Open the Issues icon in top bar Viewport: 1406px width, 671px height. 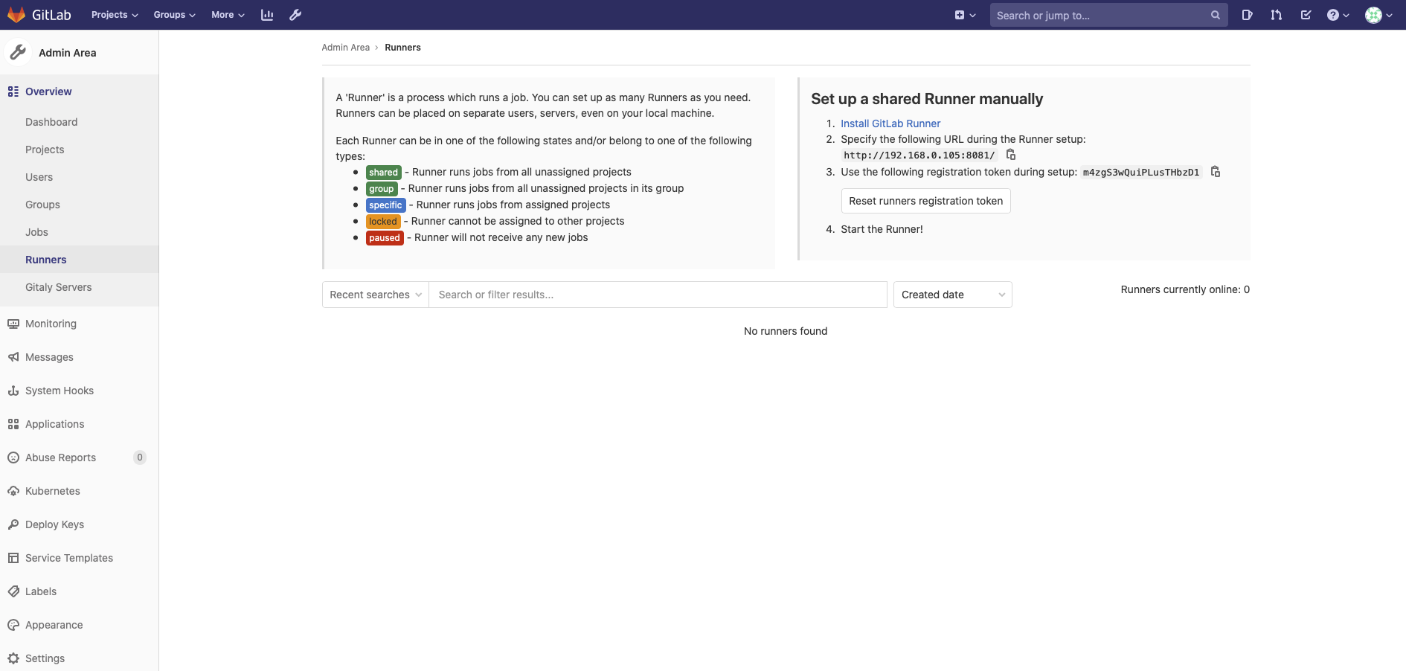pyautogui.click(x=1247, y=15)
